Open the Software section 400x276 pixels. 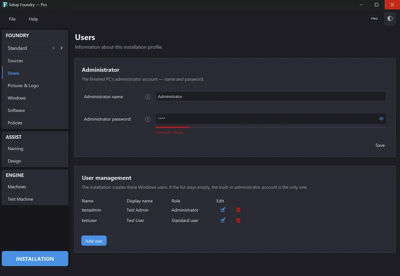[x=35, y=110]
